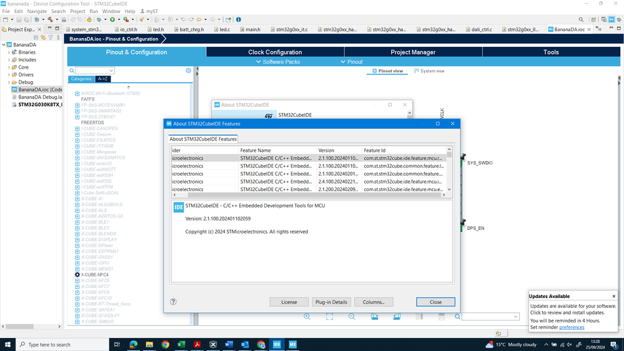Click the X-CUBE-NFC4 gear icon
Screen dimensions: 624x351
pos(77,275)
